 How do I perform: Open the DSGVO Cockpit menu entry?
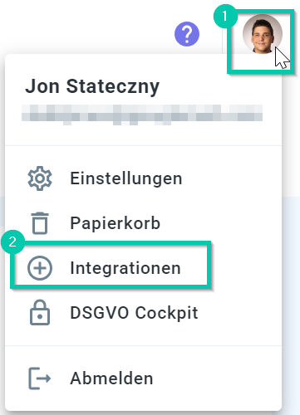(x=134, y=313)
